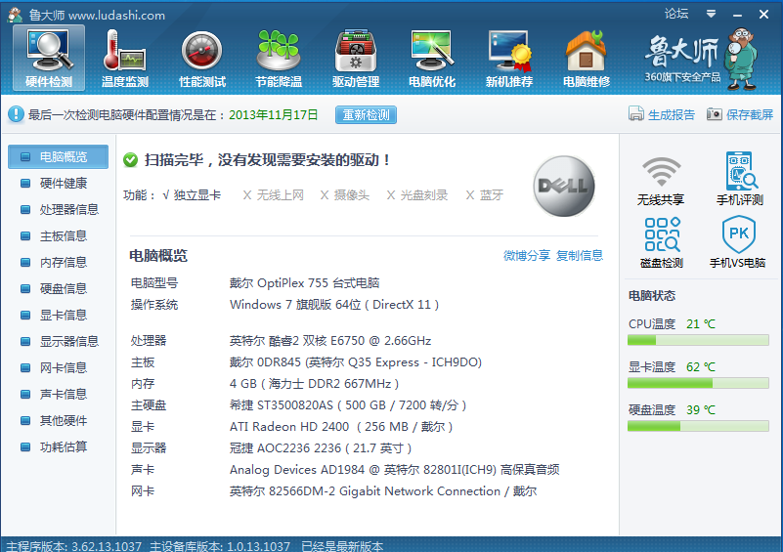Image resolution: width=783 pixels, height=552 pixels.
Task: Launch the 无线共享 WiFi sharing tool
Action: click(x=661, y=179)
